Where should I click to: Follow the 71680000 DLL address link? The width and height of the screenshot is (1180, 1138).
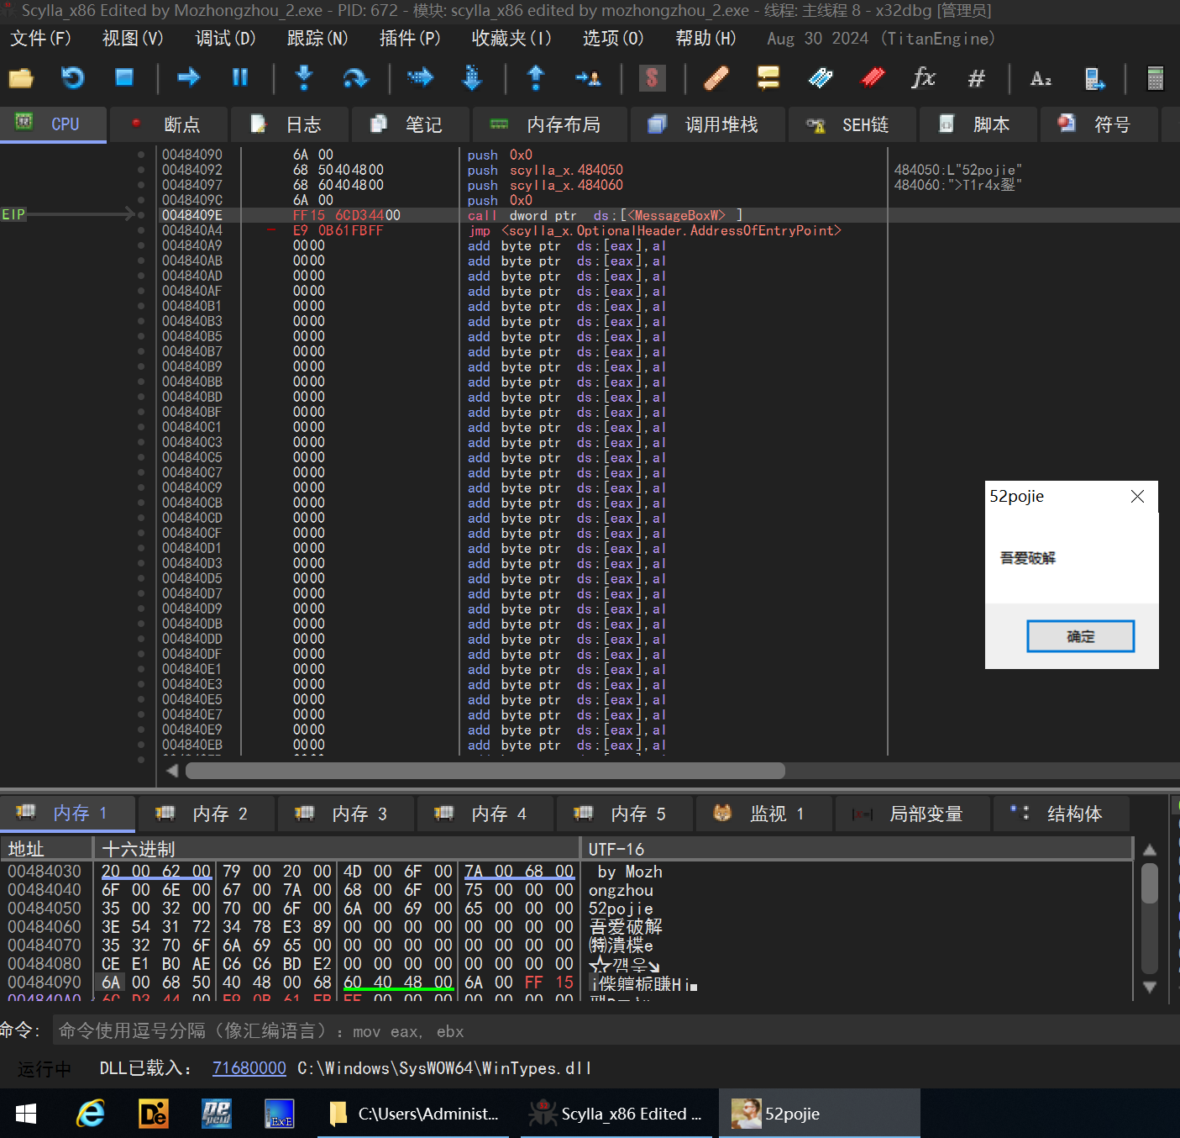click(249, 1068)
